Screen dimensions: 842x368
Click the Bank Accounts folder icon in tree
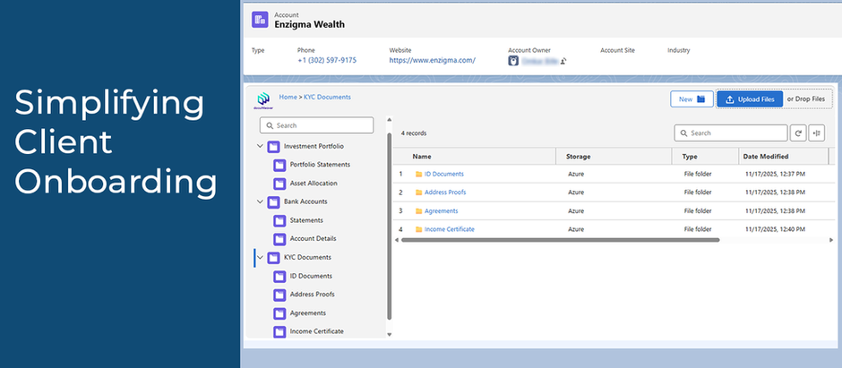273,201
